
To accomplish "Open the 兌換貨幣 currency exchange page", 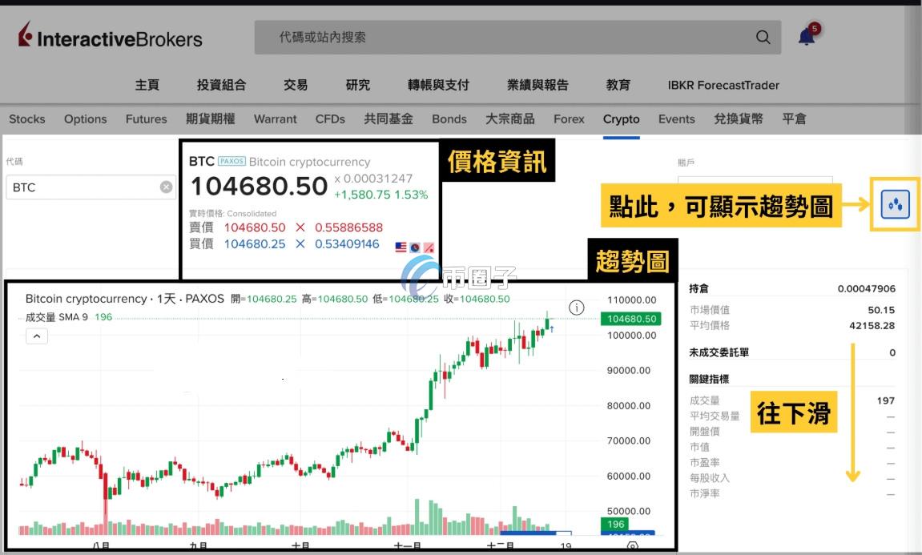I will [x=738, y=119].
